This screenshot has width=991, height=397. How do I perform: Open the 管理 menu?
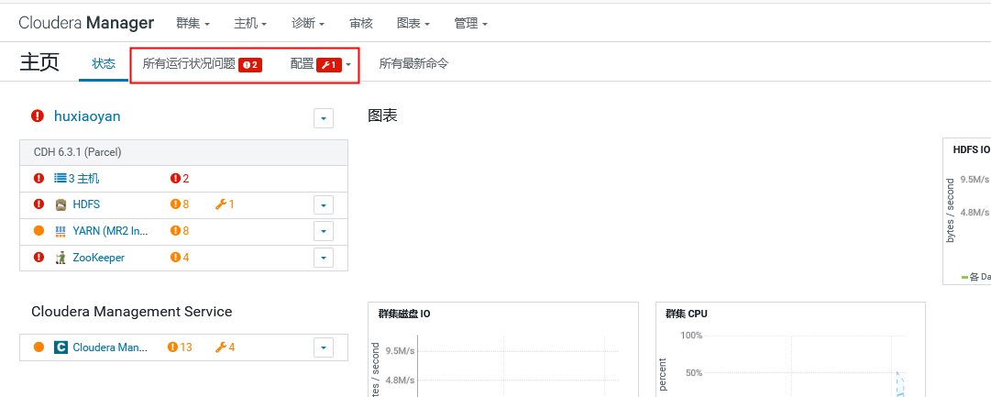pyautogui.click(x=471, y=24)
